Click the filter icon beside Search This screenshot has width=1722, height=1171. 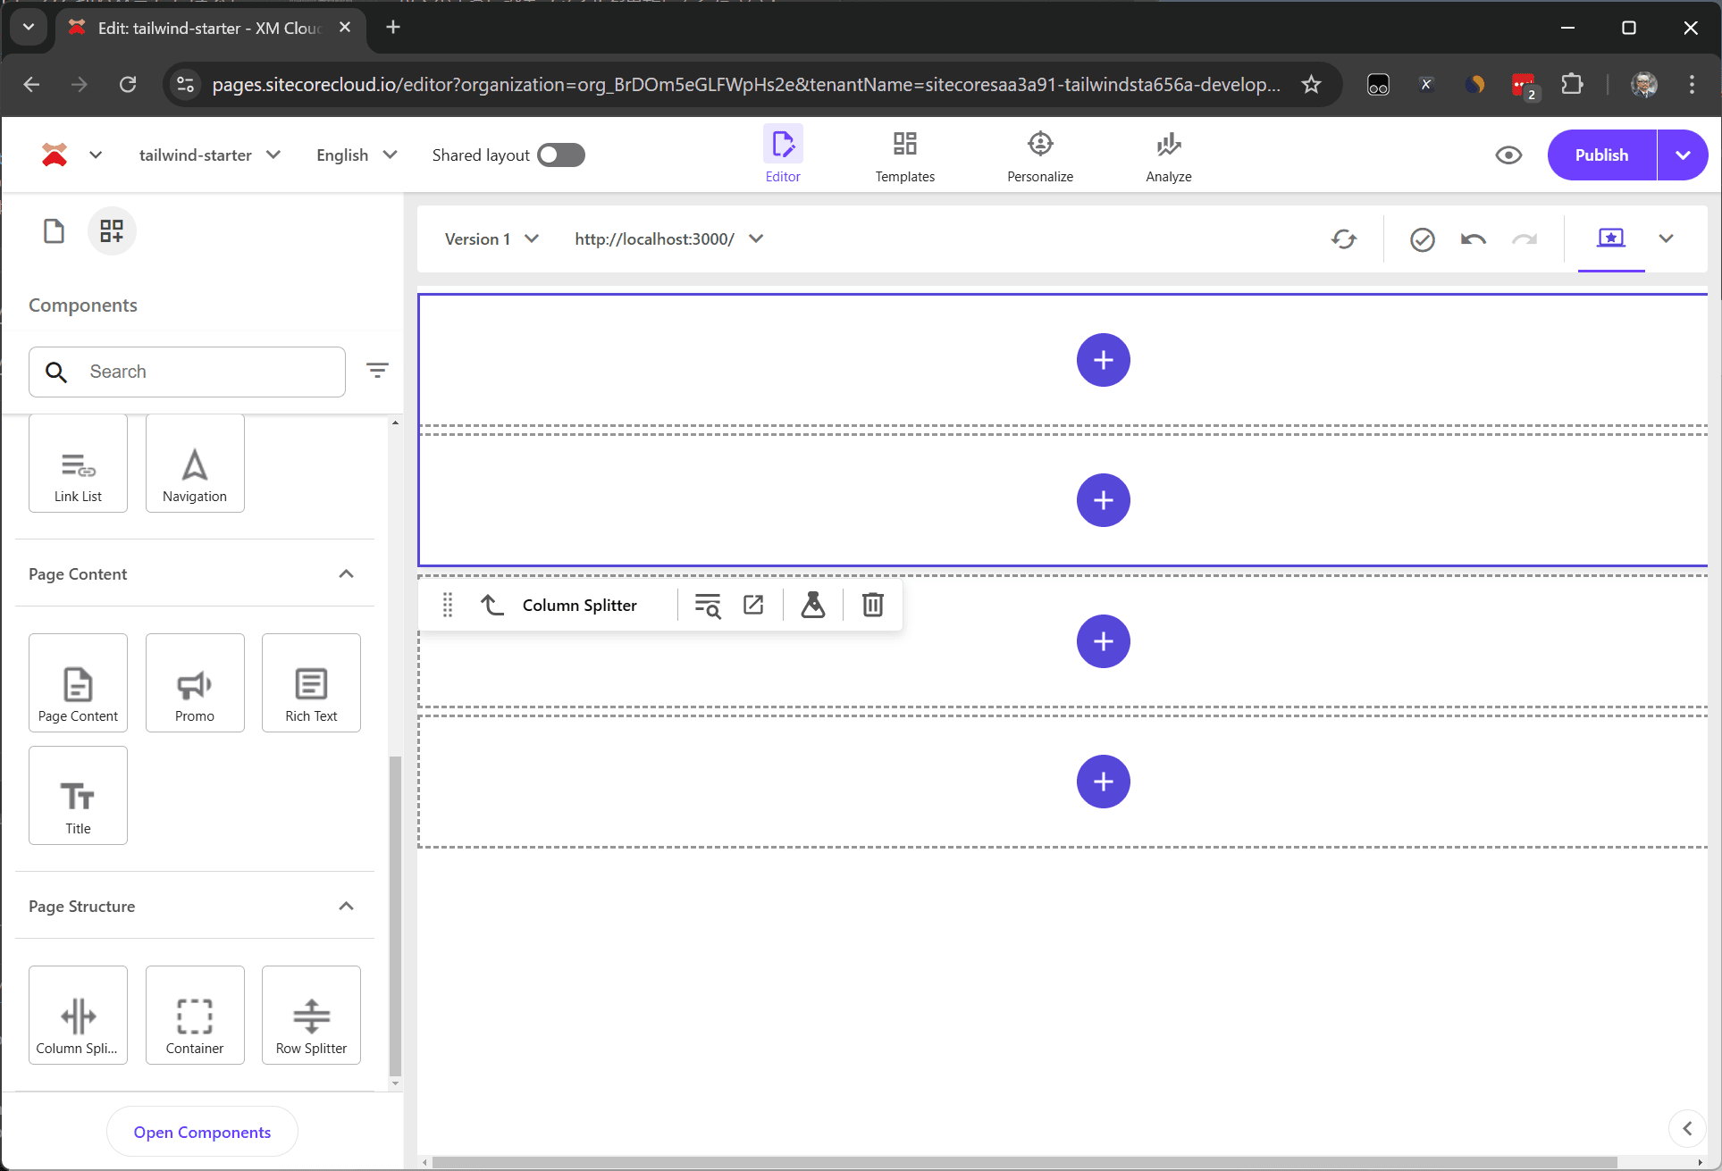coord(377,370)
